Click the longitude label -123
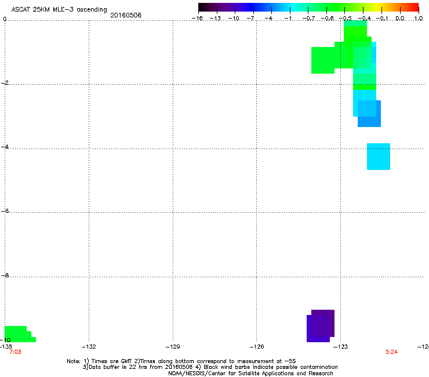The width and height of the screenshot is (429, 377). (x=341, y=347)
